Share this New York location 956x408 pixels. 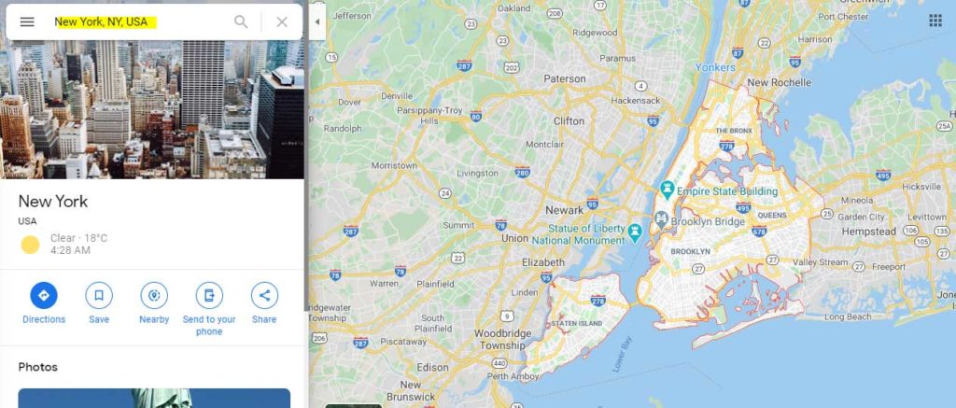click(x=264, y=303)
